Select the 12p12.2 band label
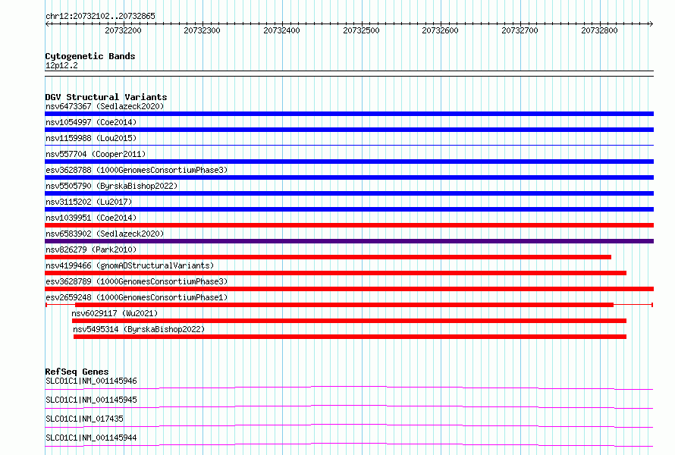 tap(61, 65)
